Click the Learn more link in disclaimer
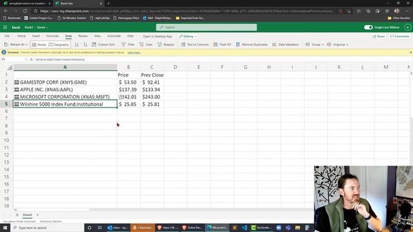This screenshot has width=413, height=232. [x=134, y=53]
